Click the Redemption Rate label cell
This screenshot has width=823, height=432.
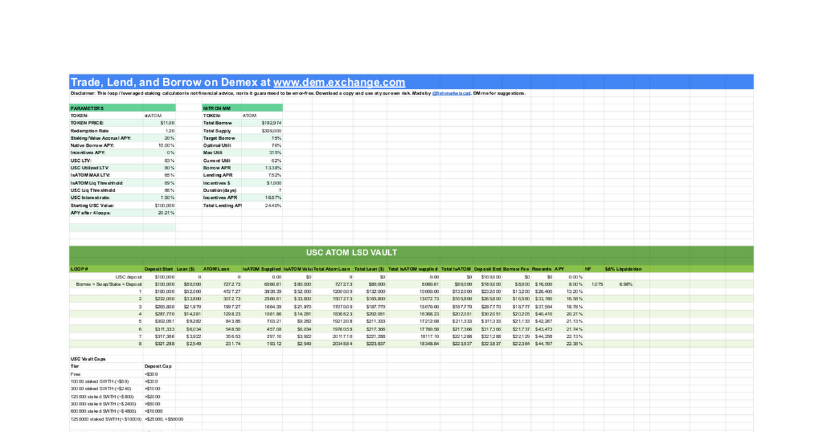tap(106, 130)
